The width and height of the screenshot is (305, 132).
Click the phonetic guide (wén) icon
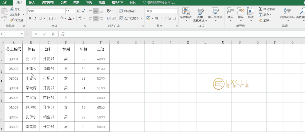(80, 18)
